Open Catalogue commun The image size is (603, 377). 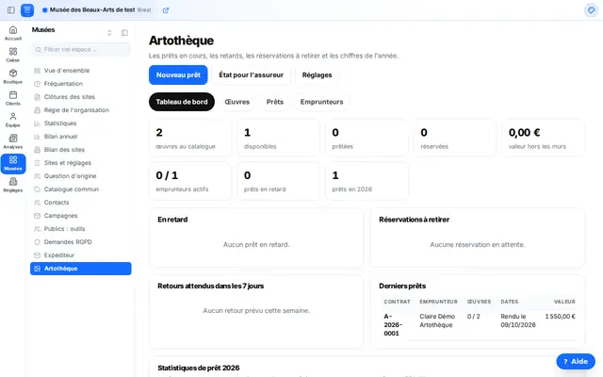[x=81, y=189]
